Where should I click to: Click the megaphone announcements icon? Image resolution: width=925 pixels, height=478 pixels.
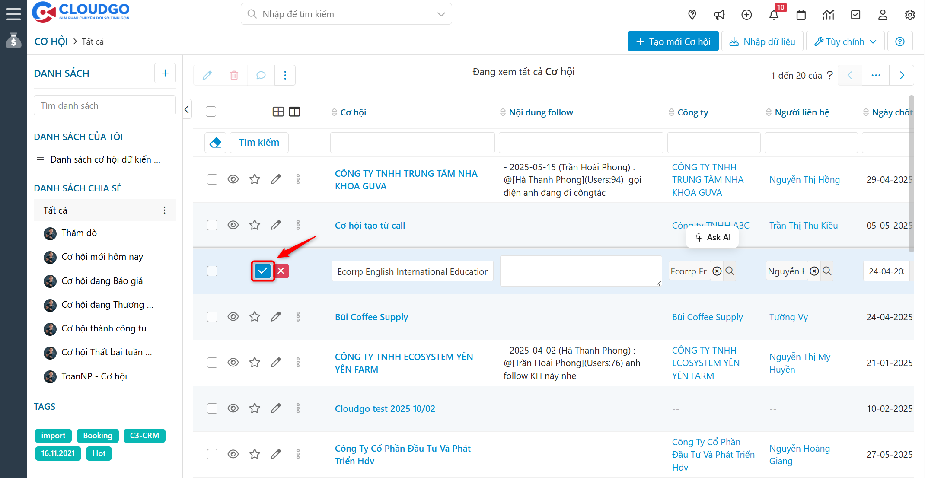point(719,15)
